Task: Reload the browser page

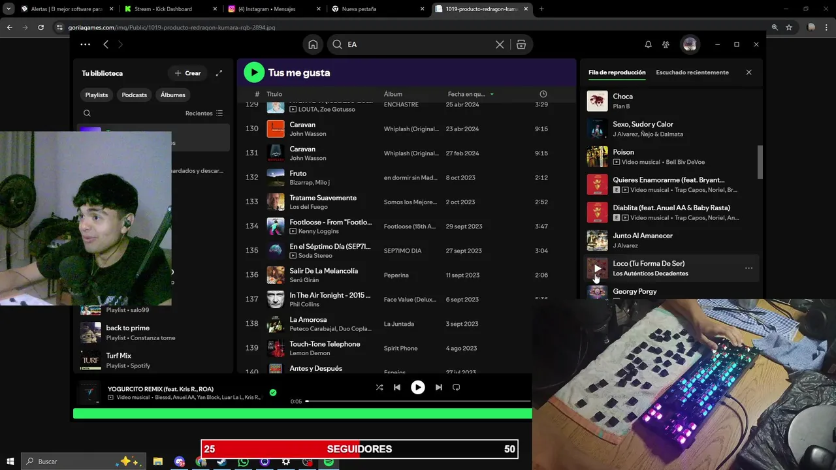Action: click(x=40, y=27)
